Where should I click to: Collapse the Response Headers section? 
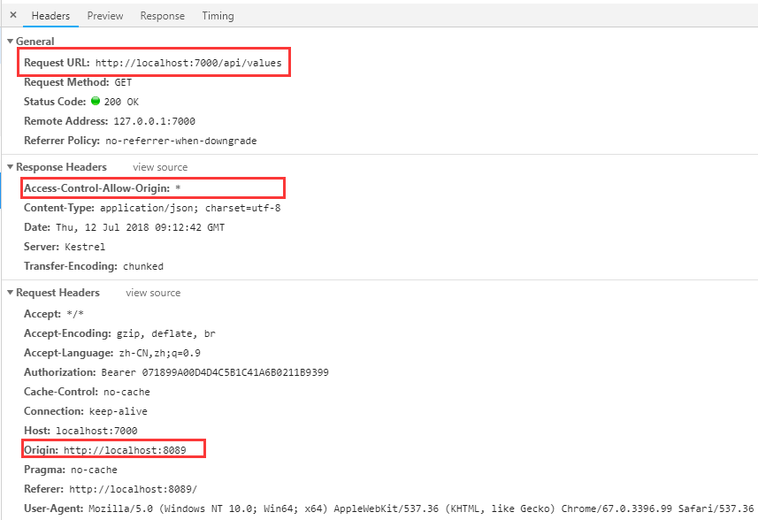pyautogui.click(x=10, y=167)
